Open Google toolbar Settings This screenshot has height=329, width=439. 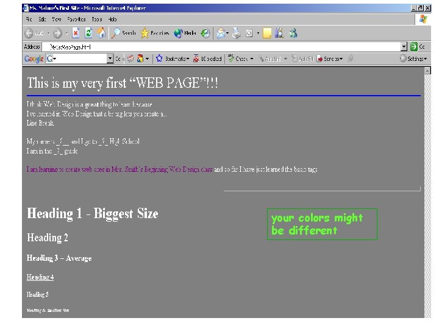(413, 58)
